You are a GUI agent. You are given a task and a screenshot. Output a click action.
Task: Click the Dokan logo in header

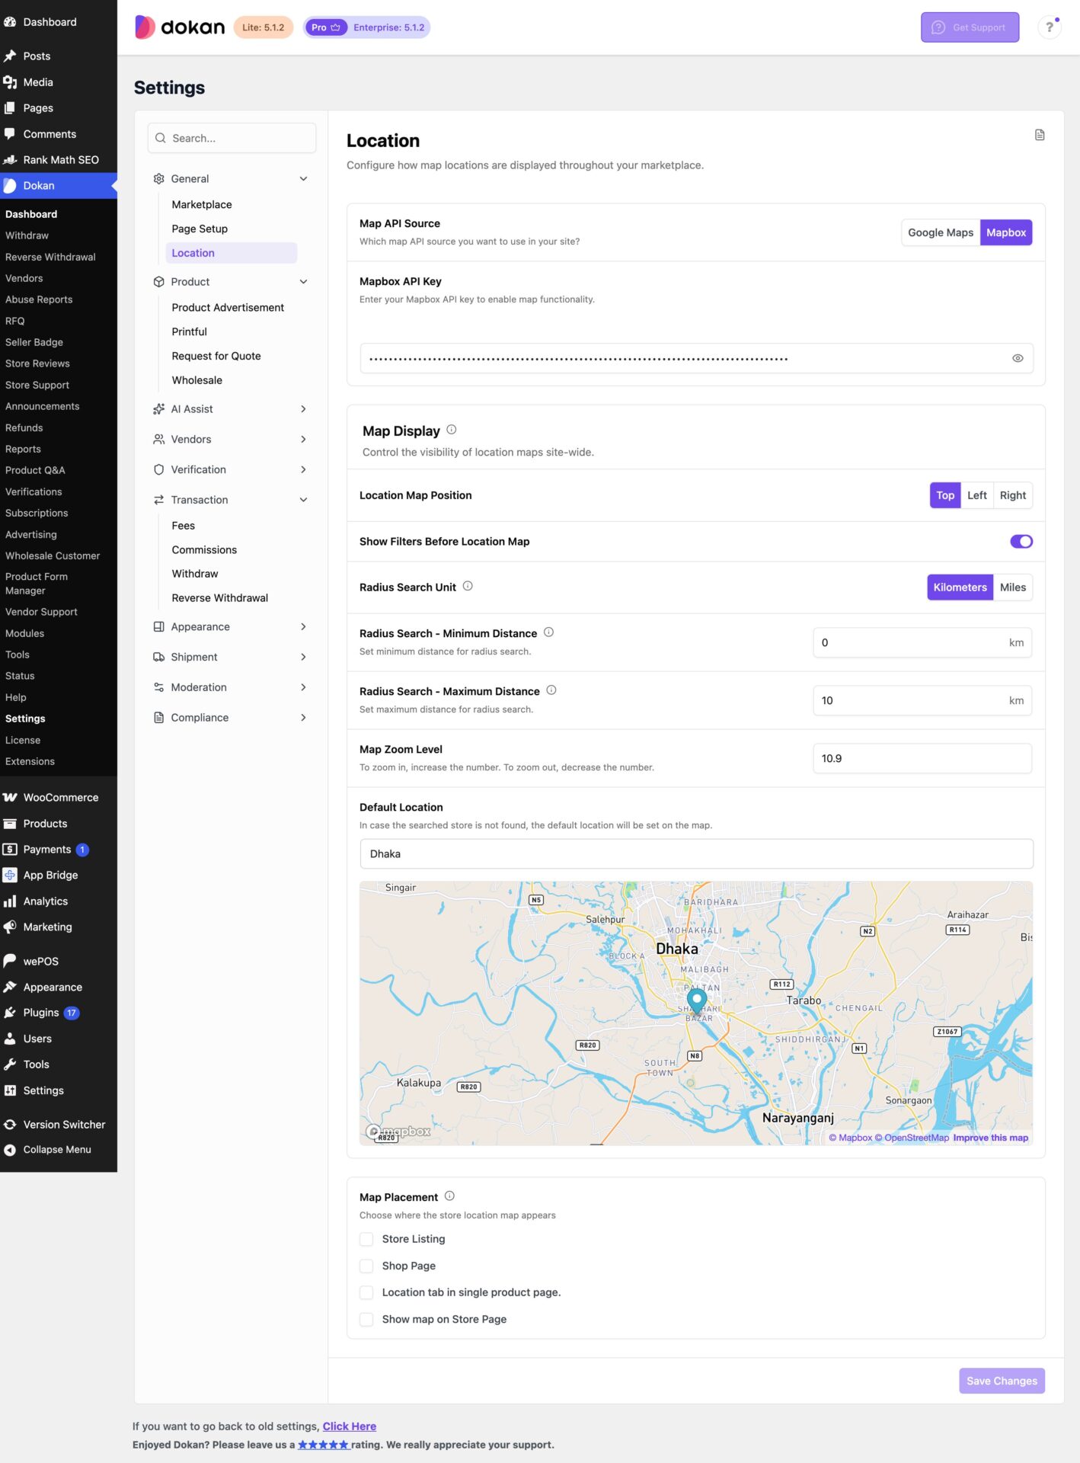pos(180,27)
